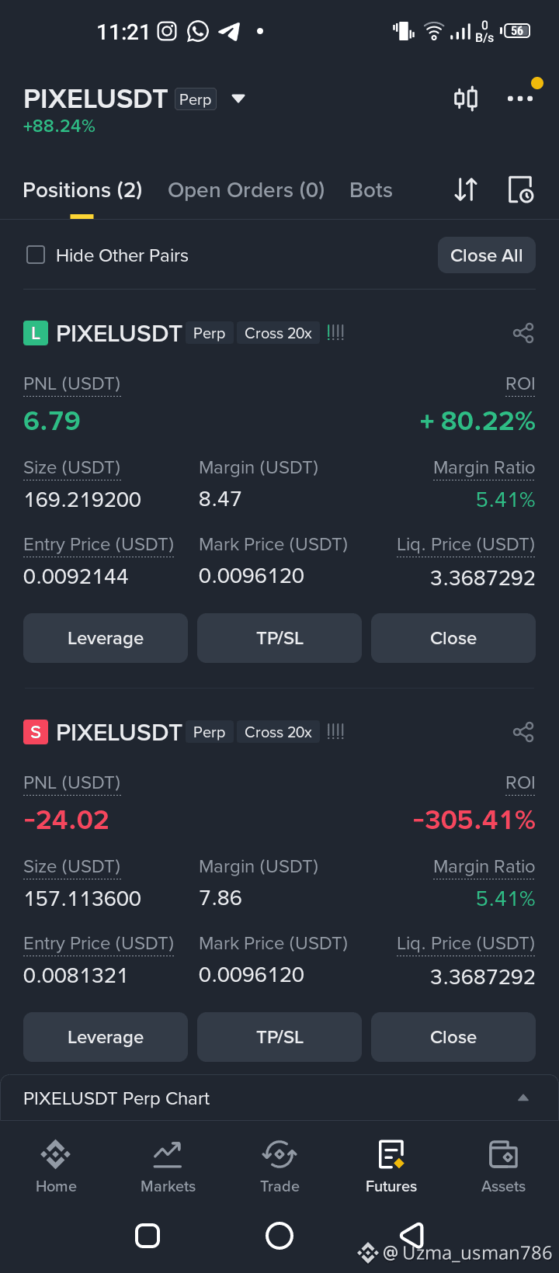Image resolution: width=559 pixels, height=1273 pixels.
Task: Tap the sort positions arrows icon
Action: pyautogui.click(x=466, y=189)
